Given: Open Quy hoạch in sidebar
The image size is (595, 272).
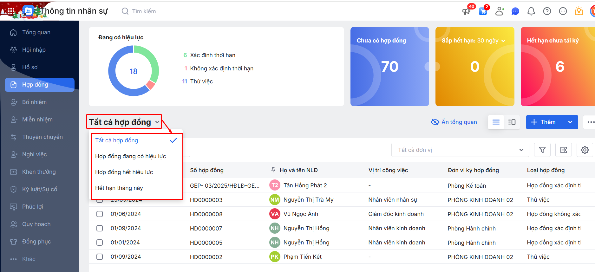Looking at the screenshot, I should pyautogui.click(x=40, y=224).
